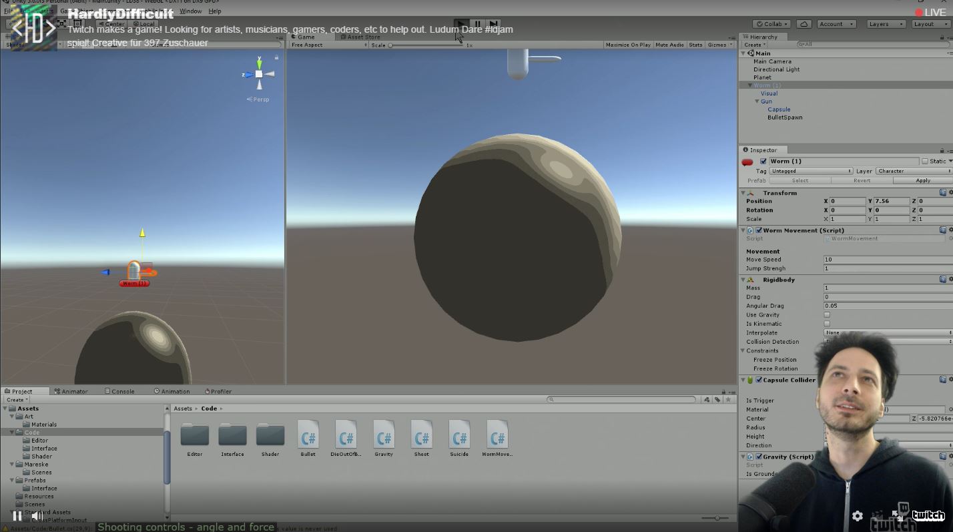Toggle Is Kinematic checkbox
This screenshot has height=532, width=953.
(x=827, y=324)
